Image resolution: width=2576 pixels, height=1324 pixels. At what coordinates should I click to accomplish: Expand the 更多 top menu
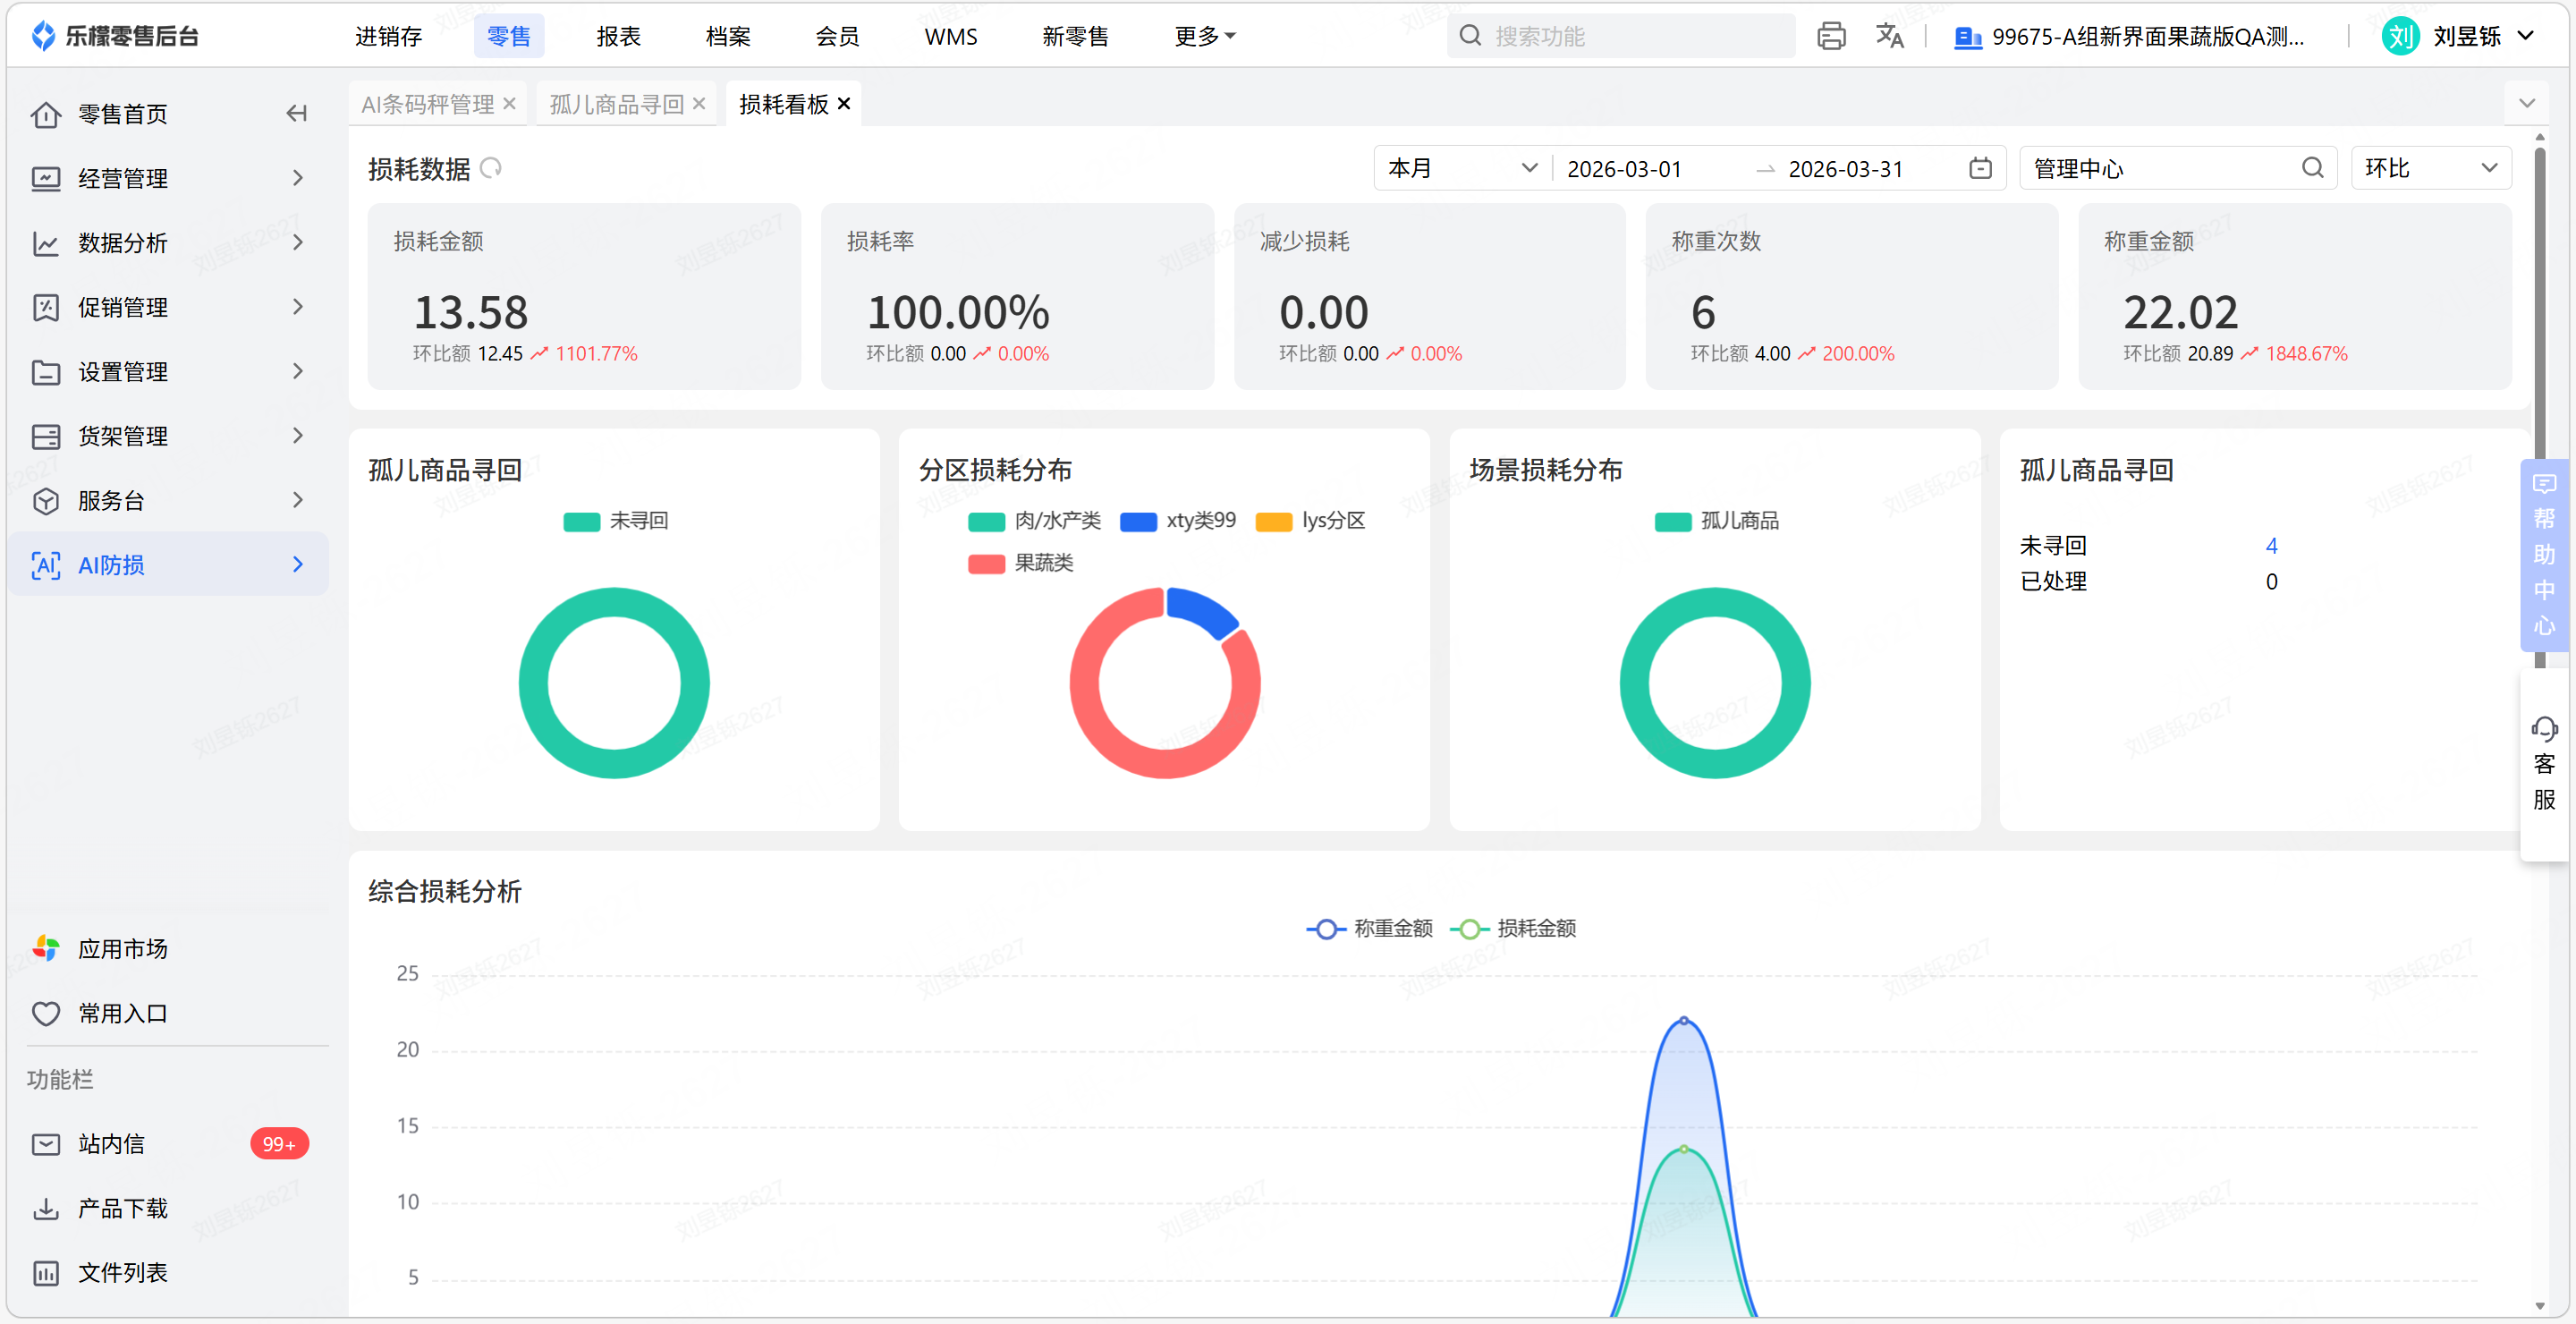(x=1204, y=37)
